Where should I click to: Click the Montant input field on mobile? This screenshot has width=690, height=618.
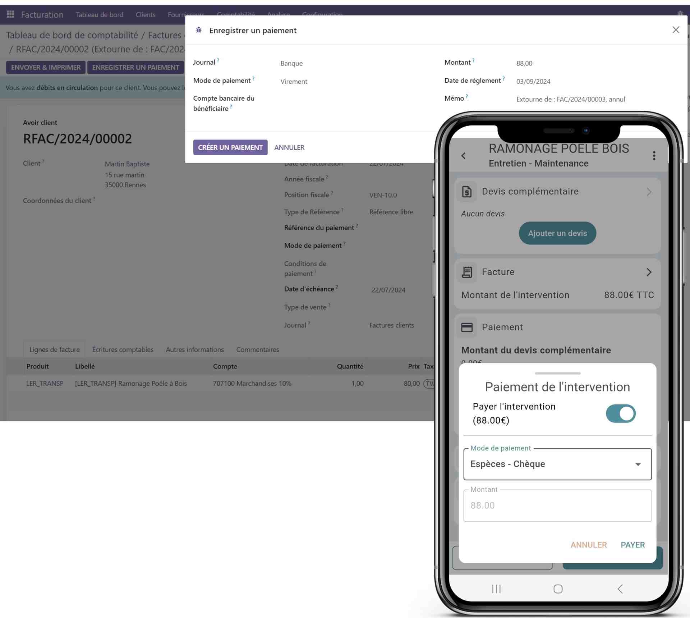[x=556, y=505]
